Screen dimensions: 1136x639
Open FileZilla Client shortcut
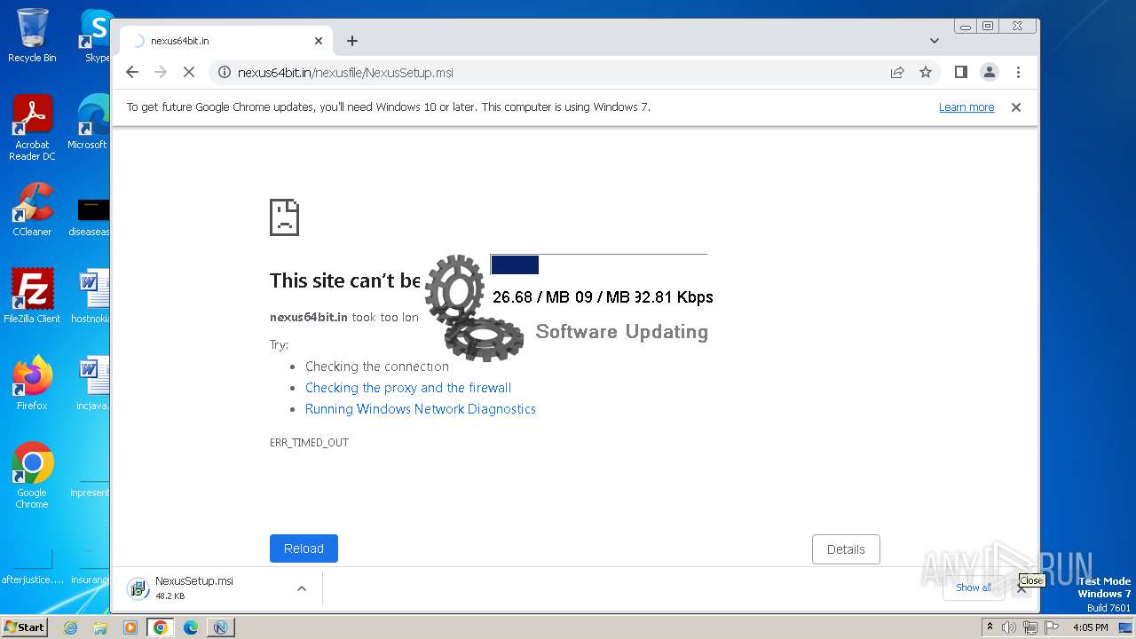pyautogui.click(x=32, y=296)
